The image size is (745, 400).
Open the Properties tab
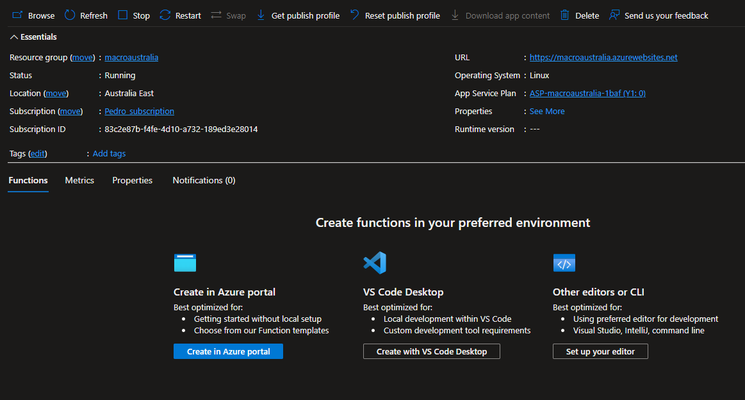132,180
